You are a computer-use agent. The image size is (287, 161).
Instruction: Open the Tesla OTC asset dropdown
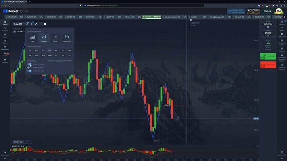coord(18,24)
